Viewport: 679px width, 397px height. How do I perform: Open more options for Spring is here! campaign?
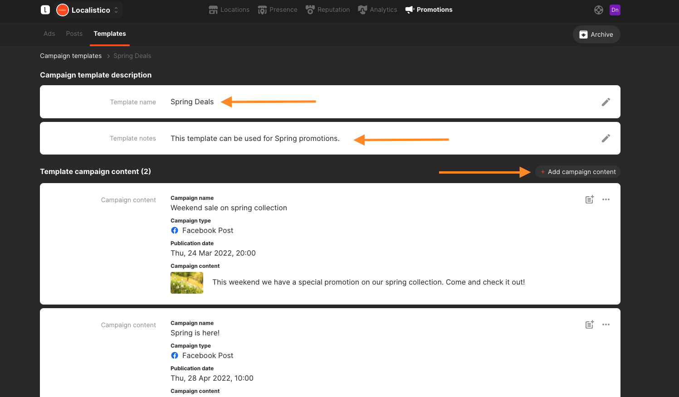coord(606,324)
